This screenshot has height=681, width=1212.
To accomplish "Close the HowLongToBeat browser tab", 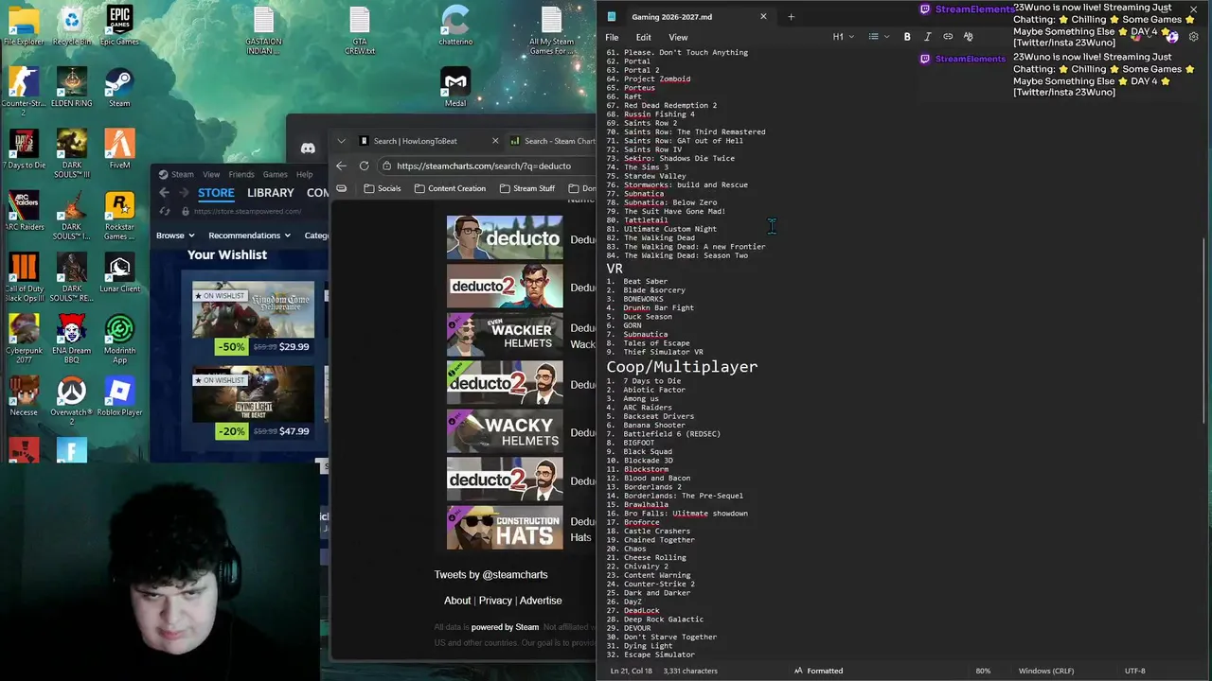I will pyautogui.click(x=494, y=141).
